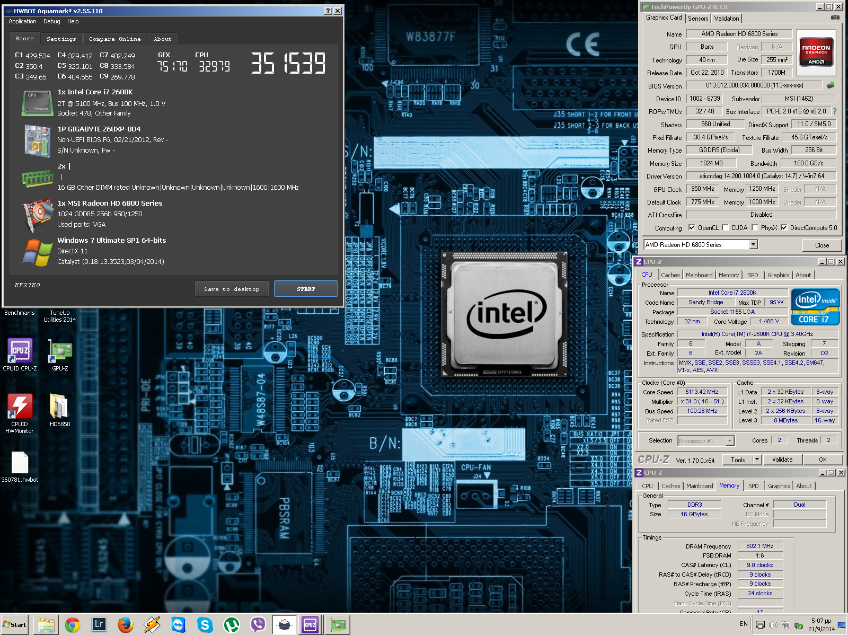
Task: Open the CPUID CPU-Z desktop shortcut
Action: pyautogui.click(x=20, y=354)
